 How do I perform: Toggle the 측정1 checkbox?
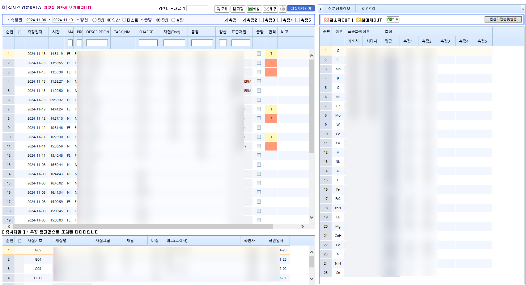pyautogui.click(x=226, y=20)
